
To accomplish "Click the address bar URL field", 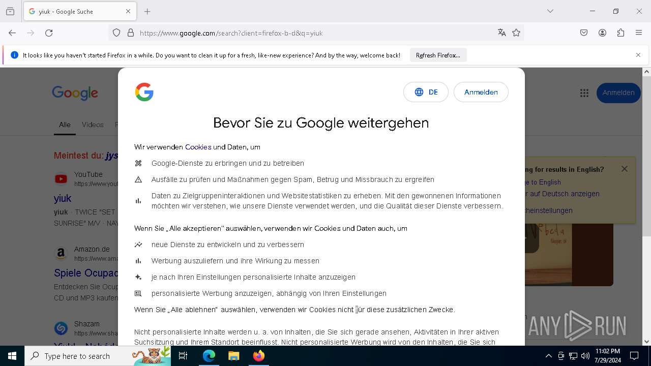I will point(315,33).
